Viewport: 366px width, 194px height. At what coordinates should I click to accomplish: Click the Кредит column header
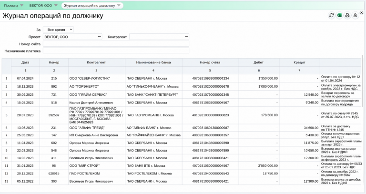point(299,62)
